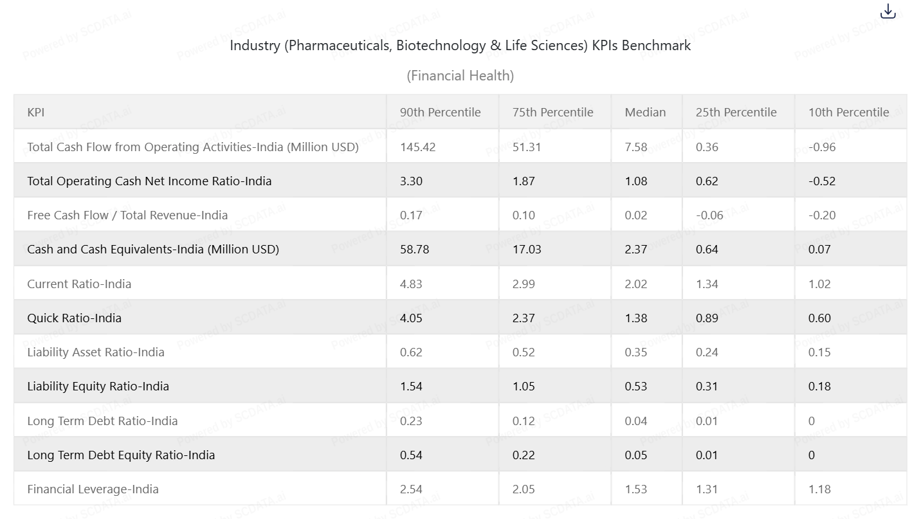Click the Quick Ratio-India row label
The height and width of the screenshot is (519, 921).
74,318
